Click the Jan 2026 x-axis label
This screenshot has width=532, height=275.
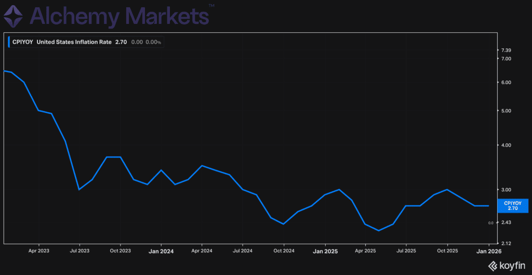489,251
